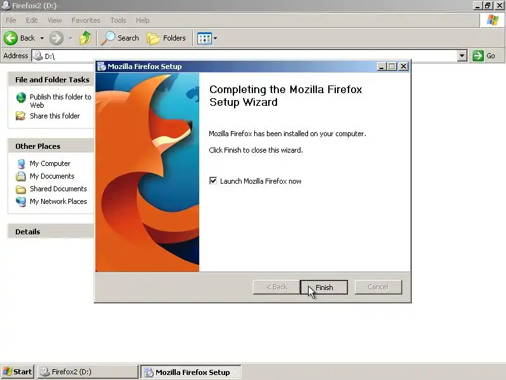Expand the Details panel header

point(51,231)
